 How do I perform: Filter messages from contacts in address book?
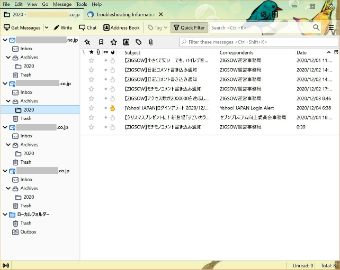[126, 42]
